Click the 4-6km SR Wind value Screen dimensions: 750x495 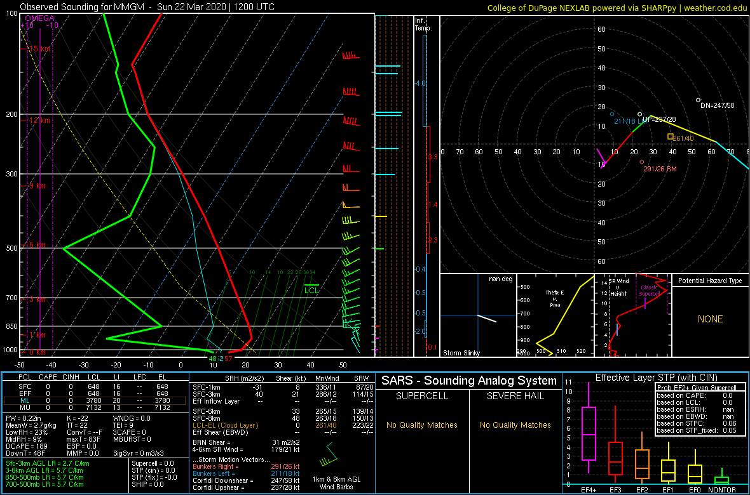(247, 449)
